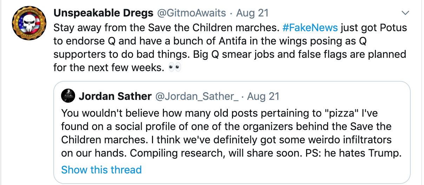The width and height of the screenshot is (424, 185).
Task: Open the @Jordan_Sather_ handle
Action: pos(197,96)
